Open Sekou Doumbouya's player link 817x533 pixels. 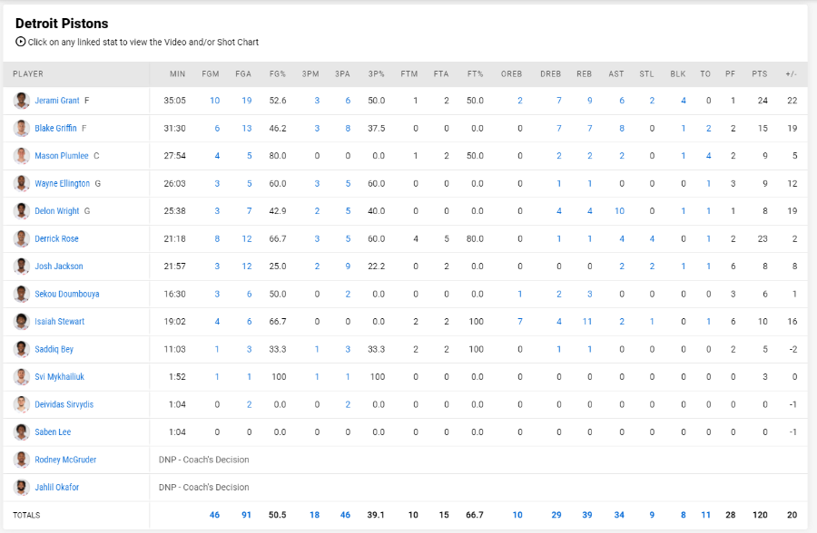[66, 294]
